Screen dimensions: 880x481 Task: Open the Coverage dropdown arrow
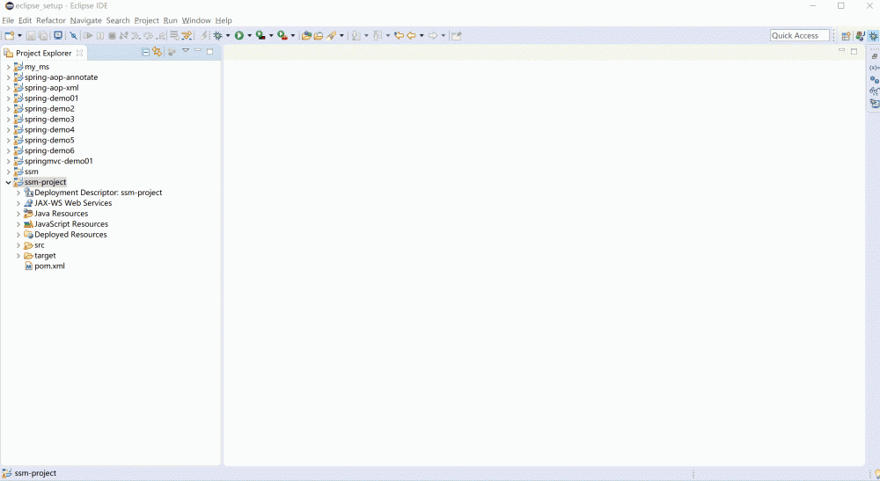click(x=271, y=35)
